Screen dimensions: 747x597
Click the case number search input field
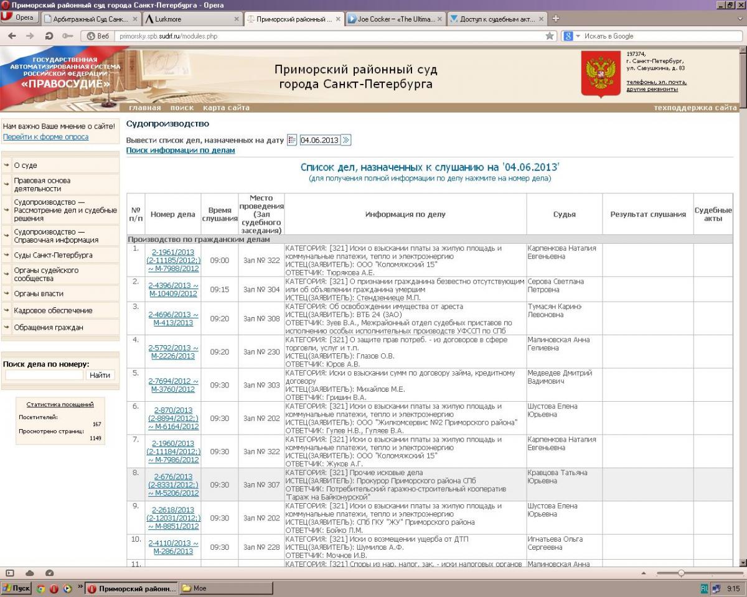(x=44, y=375)
